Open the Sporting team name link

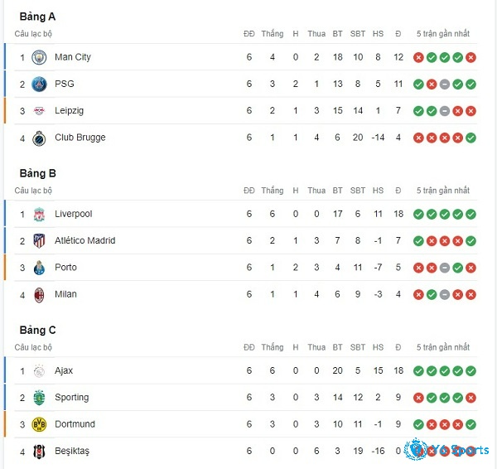coord(71,398)
